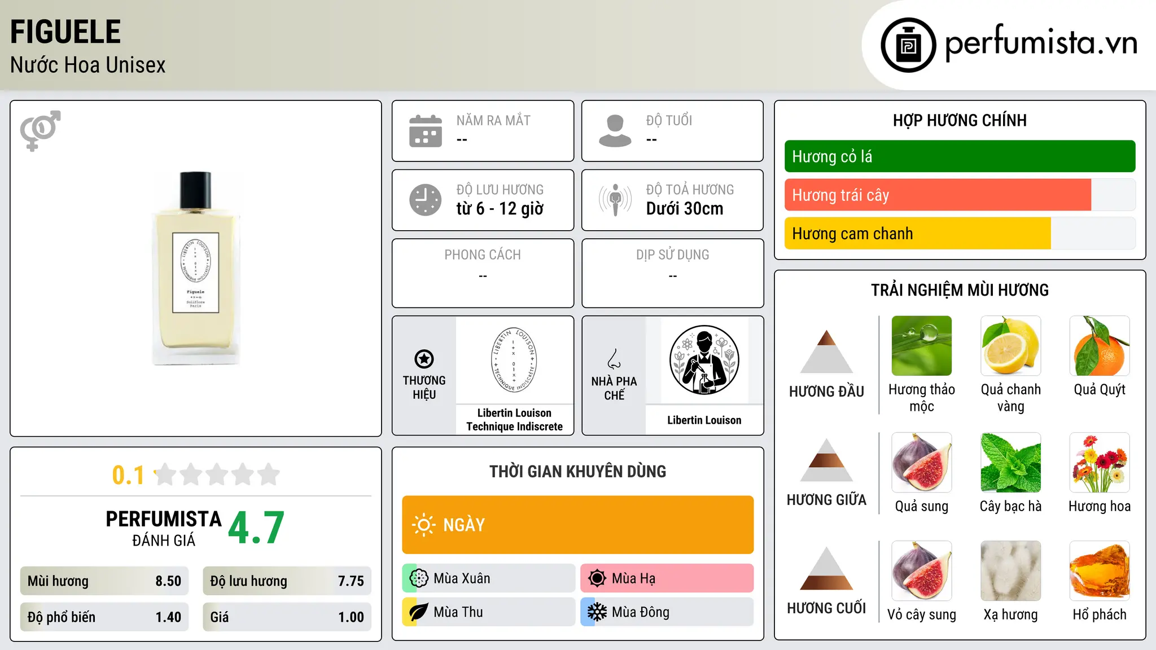This screenshot has width=1156, height=650.
Task: Click the Mùi hương 8.50 score row
Action: (x=104, y=581)
